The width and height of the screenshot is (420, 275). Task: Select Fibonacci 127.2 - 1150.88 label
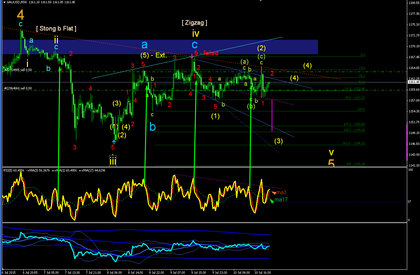point(354,124)
